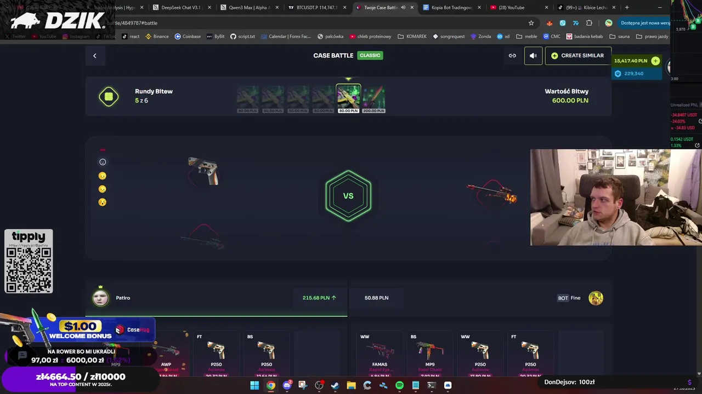702x394 pixels.
Task: Click the 15,417.40 PLN balance
Action: click(x=631, y=61)
